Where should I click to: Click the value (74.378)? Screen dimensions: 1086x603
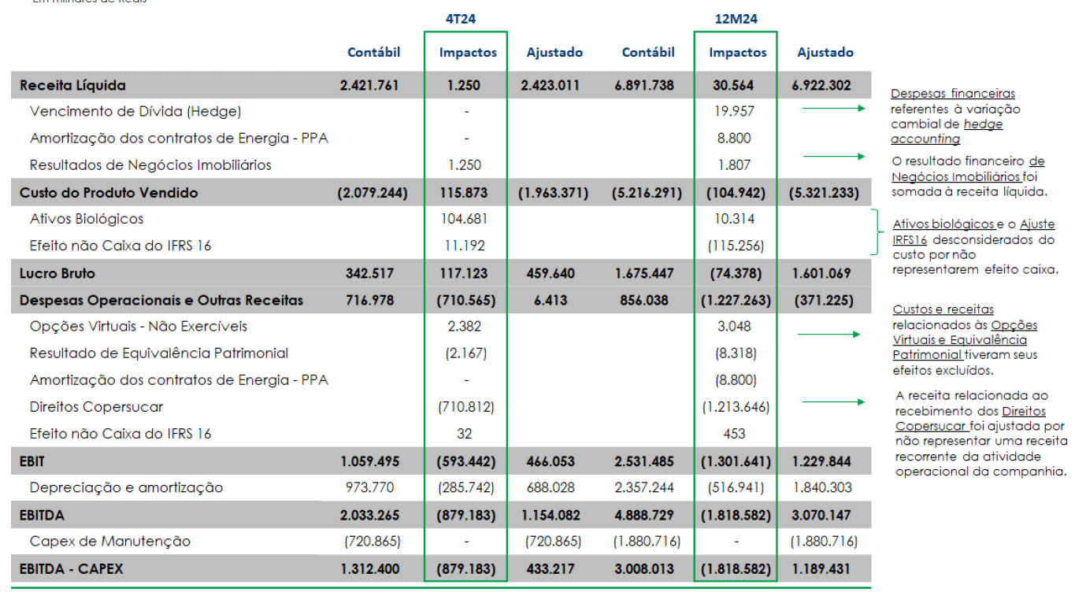click(x=736, y=274)
